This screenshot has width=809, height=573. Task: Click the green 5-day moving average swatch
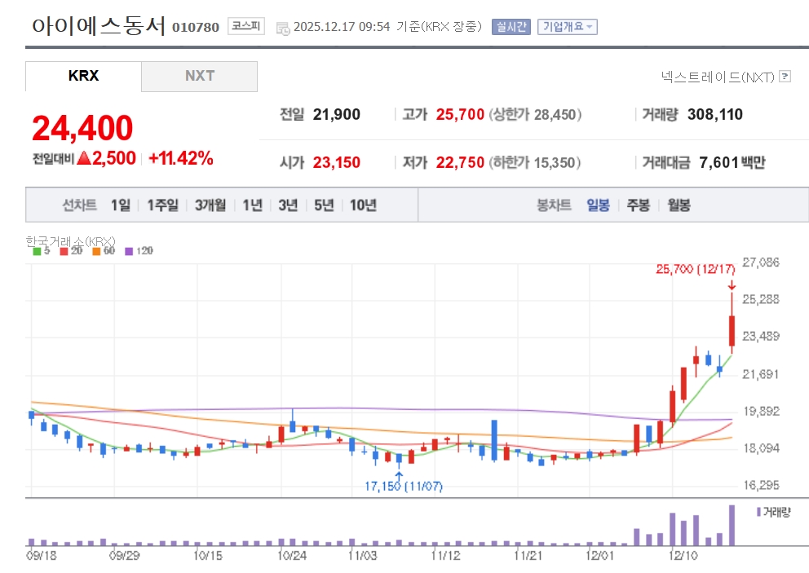pyautogui.click(x=38, y=251)
